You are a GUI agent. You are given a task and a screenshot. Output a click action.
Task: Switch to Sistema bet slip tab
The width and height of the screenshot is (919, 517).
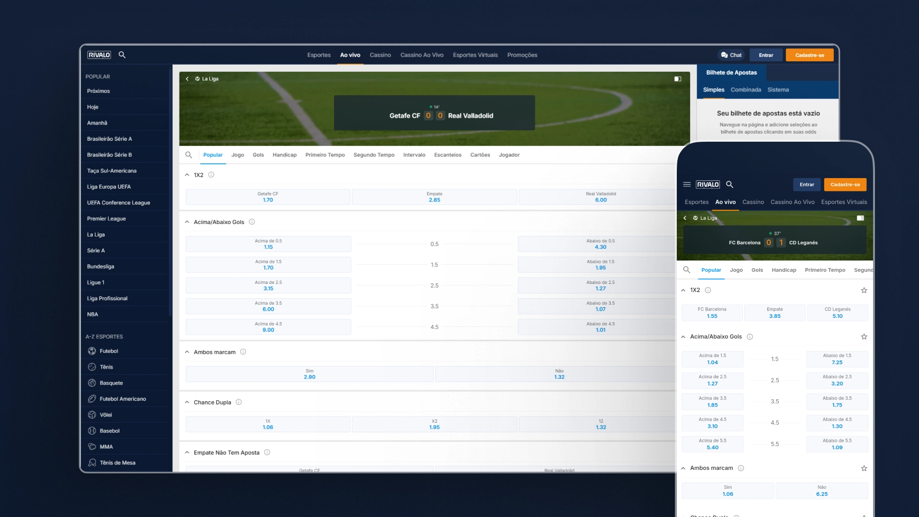tap(778, 90)
